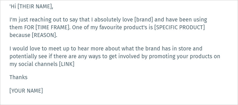Click the word 'promoting' in second paragraph
Image resolution: width=238 pixels, height=105 pixels.
click(162, 57)
